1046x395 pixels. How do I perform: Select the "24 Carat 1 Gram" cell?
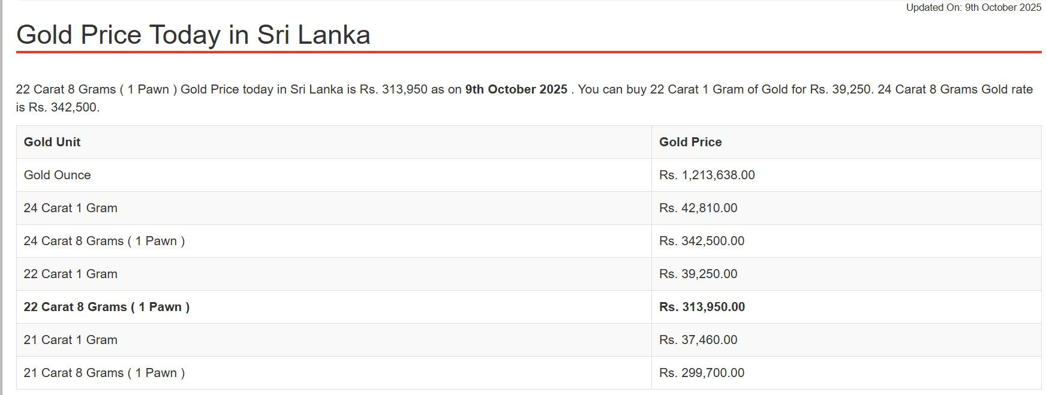click(71, 208)
